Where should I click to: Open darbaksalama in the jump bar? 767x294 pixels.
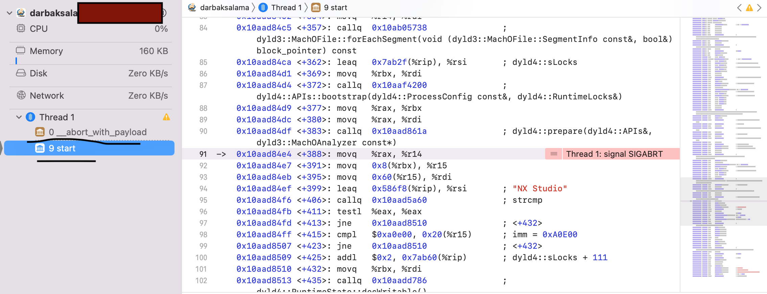[x=224, y=7]
